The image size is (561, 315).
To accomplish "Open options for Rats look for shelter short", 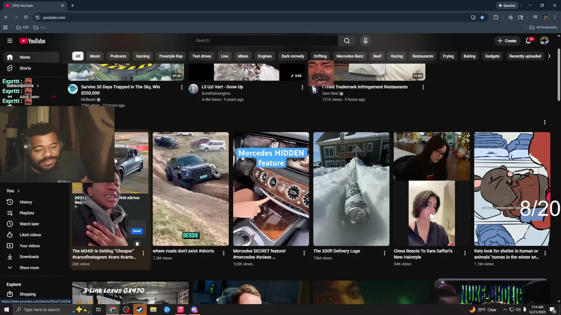I will click(x=545, y=253).
